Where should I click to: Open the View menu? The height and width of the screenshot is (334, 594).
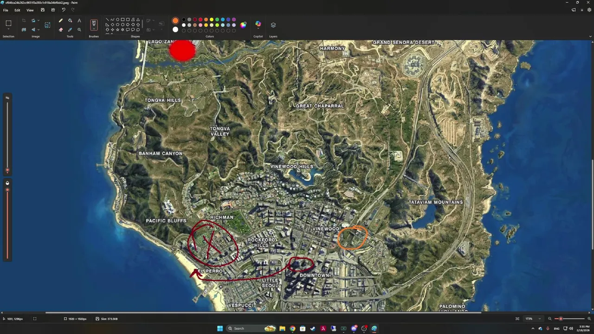pos(30,10)
